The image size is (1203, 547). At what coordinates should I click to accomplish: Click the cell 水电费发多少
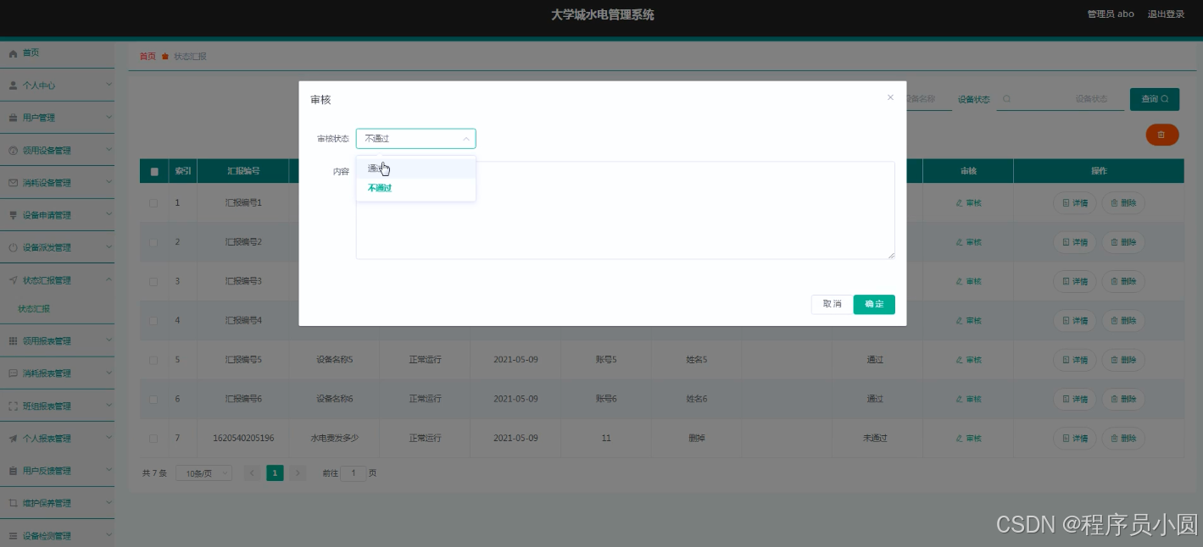click(335, 439)
